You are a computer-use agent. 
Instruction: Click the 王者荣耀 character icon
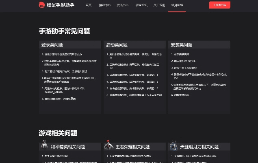click(x=108, y=145)
